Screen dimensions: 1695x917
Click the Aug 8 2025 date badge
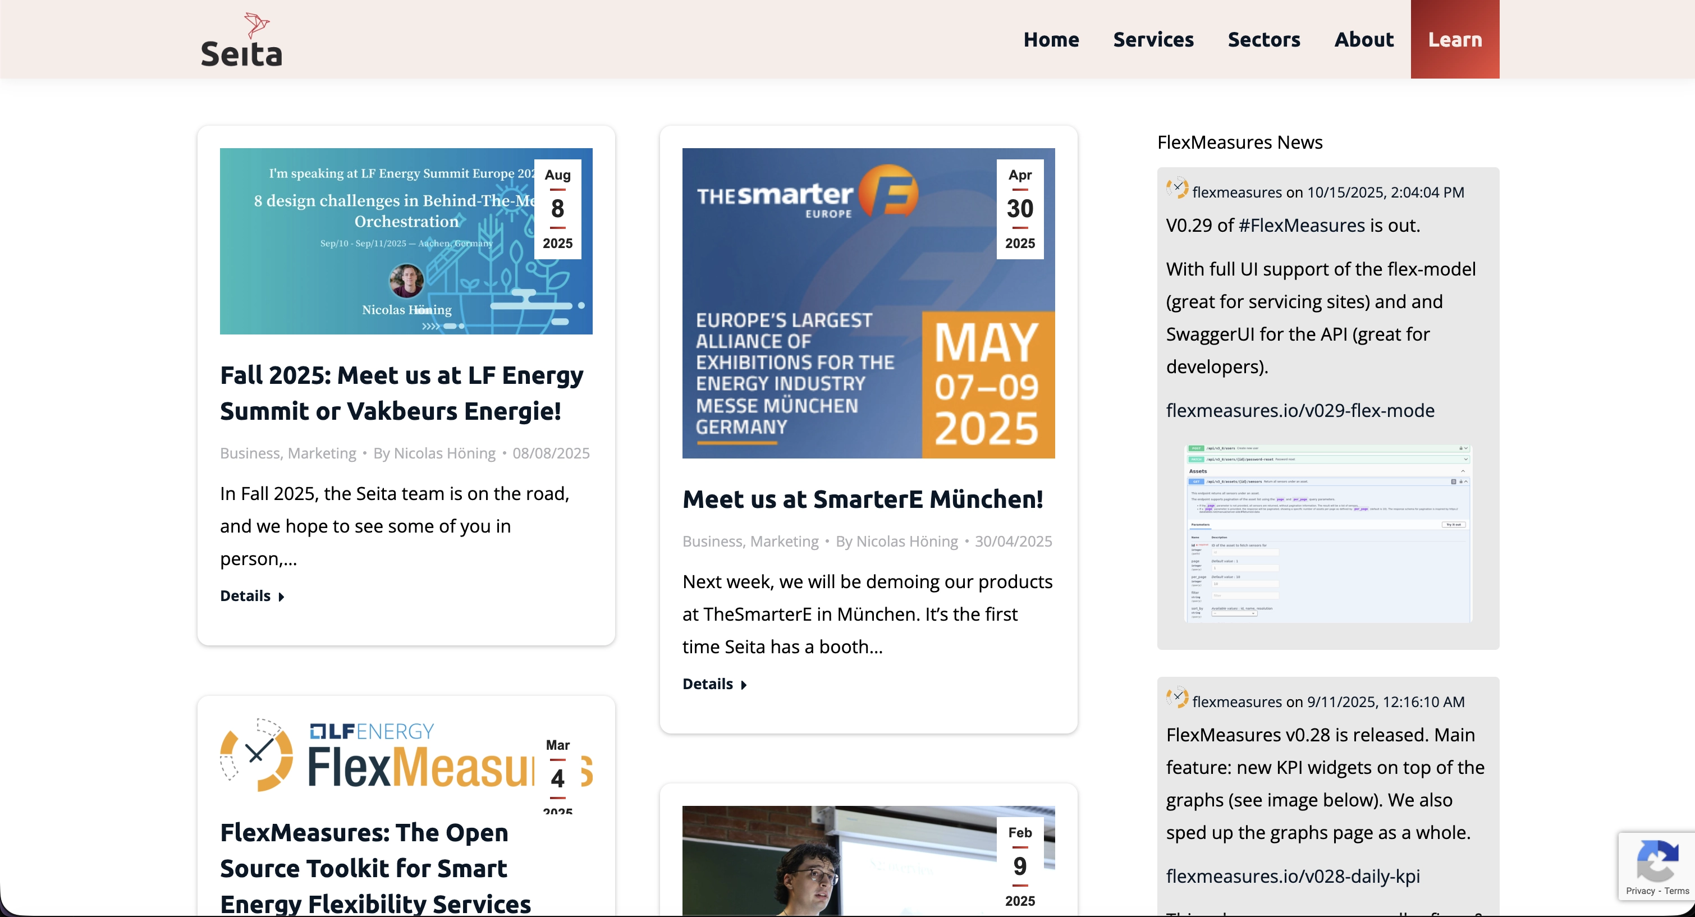[557, 209]
